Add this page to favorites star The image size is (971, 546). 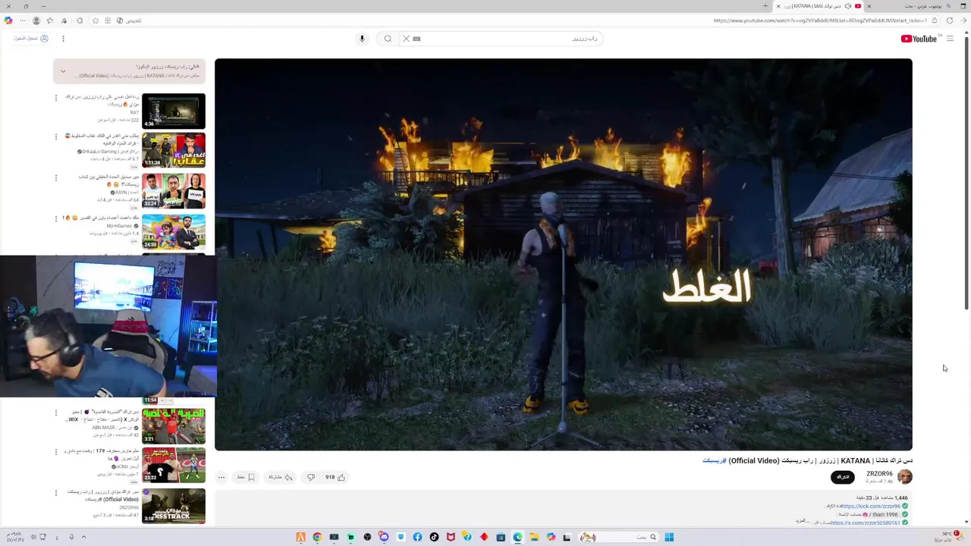[96, 20]
